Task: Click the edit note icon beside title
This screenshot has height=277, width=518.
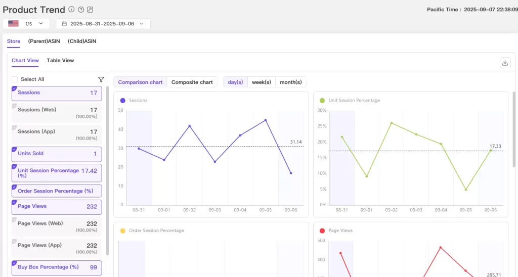Action: tap(90, 10)
